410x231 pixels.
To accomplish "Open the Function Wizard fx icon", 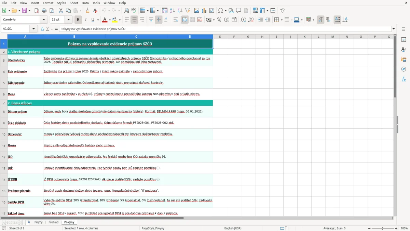I will (43, 29).
